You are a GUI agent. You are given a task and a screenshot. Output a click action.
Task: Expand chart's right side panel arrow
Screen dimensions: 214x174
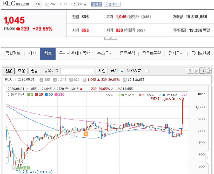point(207,157)
